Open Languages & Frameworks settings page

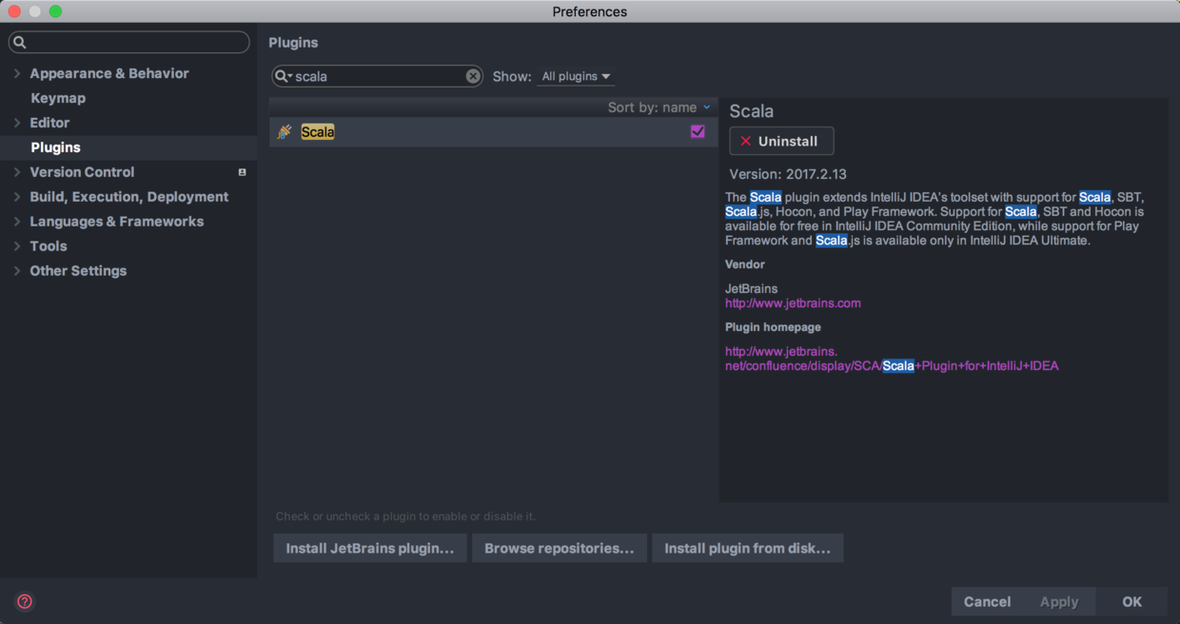117,222
